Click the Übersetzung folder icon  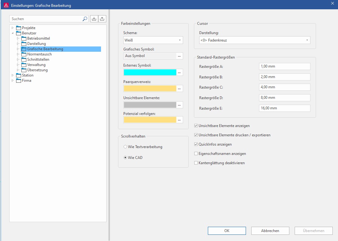24,70
